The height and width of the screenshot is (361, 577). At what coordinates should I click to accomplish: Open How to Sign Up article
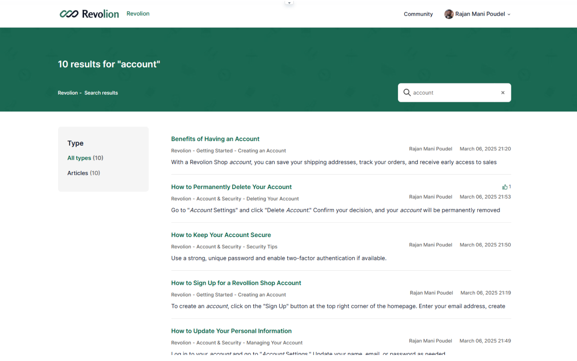pyautogui.click(x=236, y=283)
